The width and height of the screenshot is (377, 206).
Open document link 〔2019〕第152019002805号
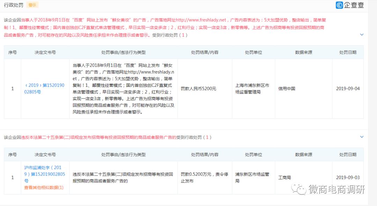[x=44, y=89]
